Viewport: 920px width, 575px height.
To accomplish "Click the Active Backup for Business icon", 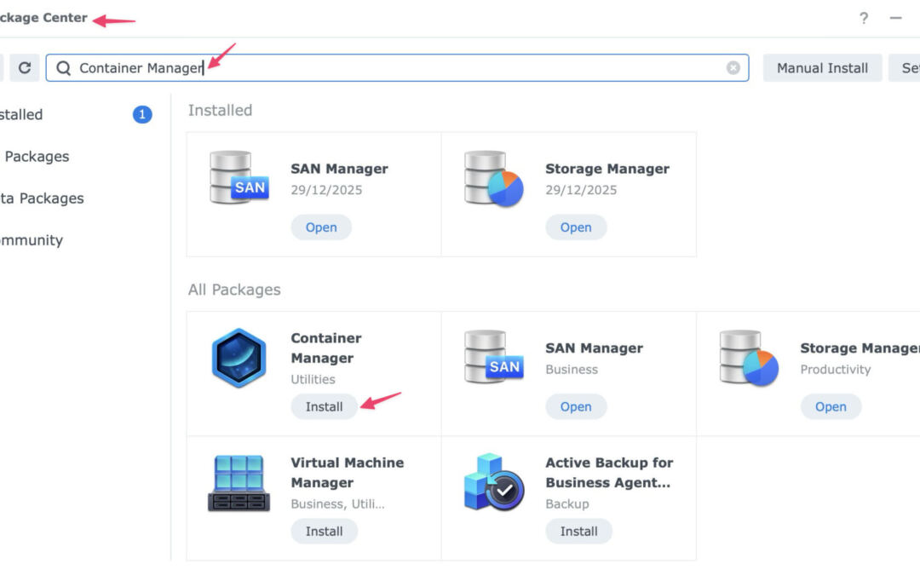I will point(493,483).
